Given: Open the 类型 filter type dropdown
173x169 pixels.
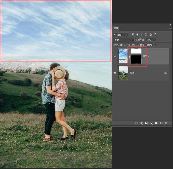Looking at the screenshot, I should 121,35.
